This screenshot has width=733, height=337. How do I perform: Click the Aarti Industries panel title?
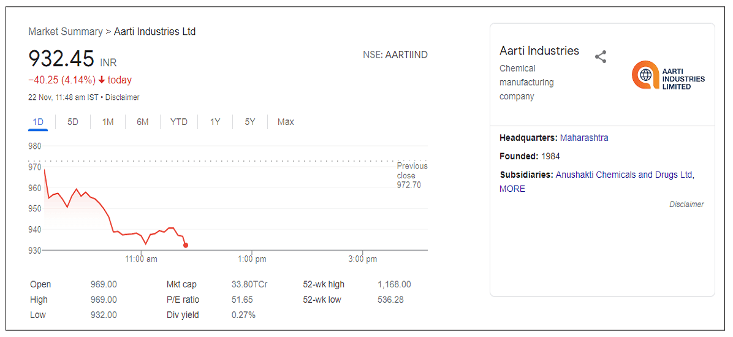click(539, 50)
